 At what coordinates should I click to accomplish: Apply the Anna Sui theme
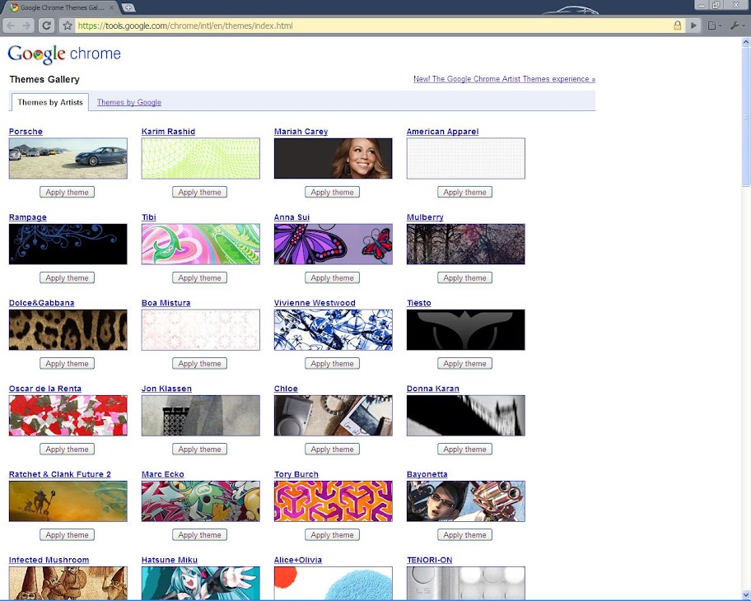pyautogui.click(x=333, y=277)
